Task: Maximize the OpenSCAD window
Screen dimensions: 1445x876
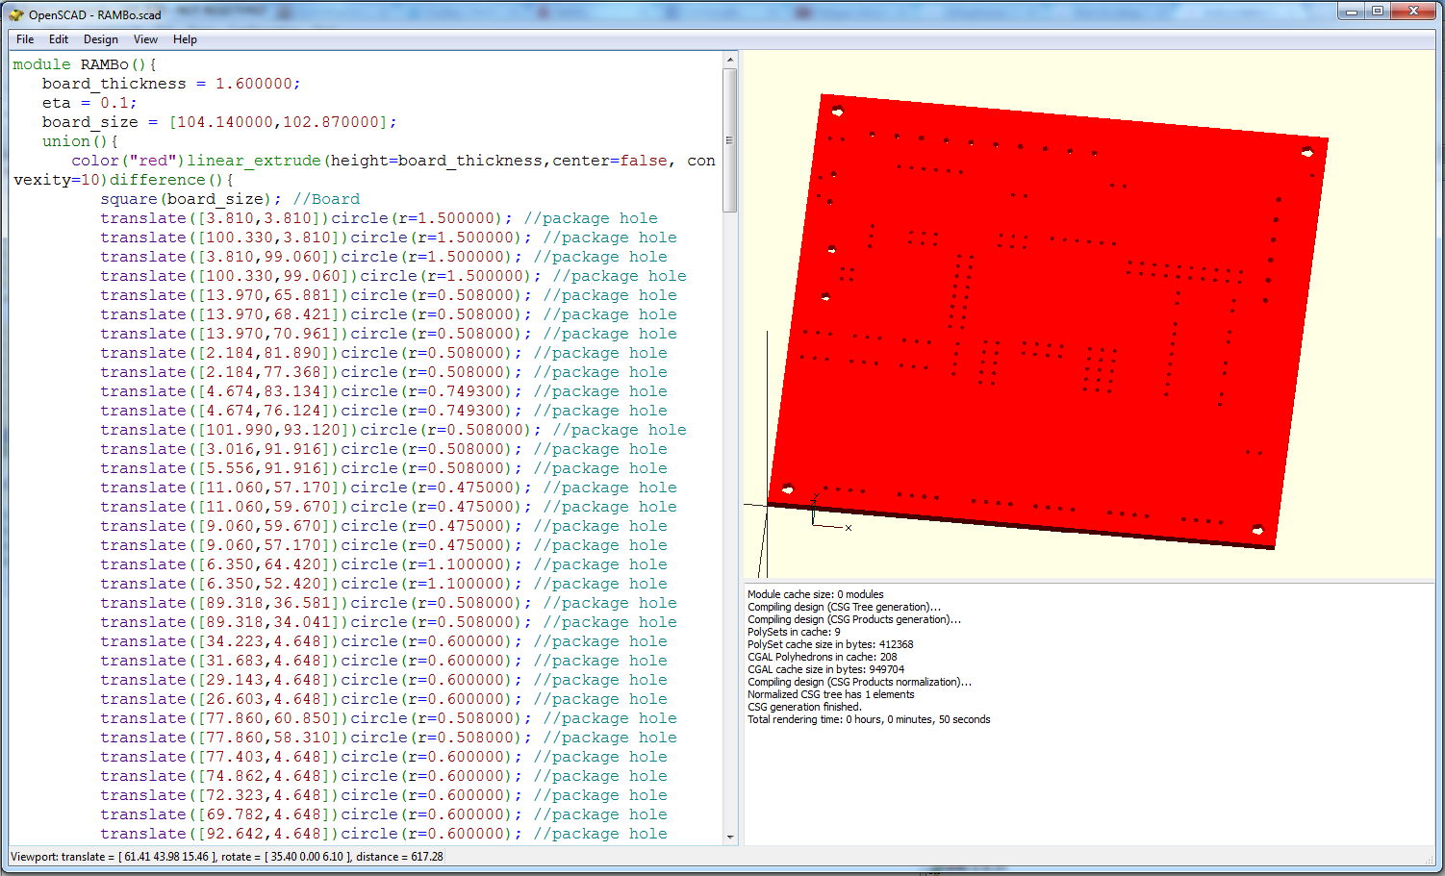Action: click(1377, 11)
